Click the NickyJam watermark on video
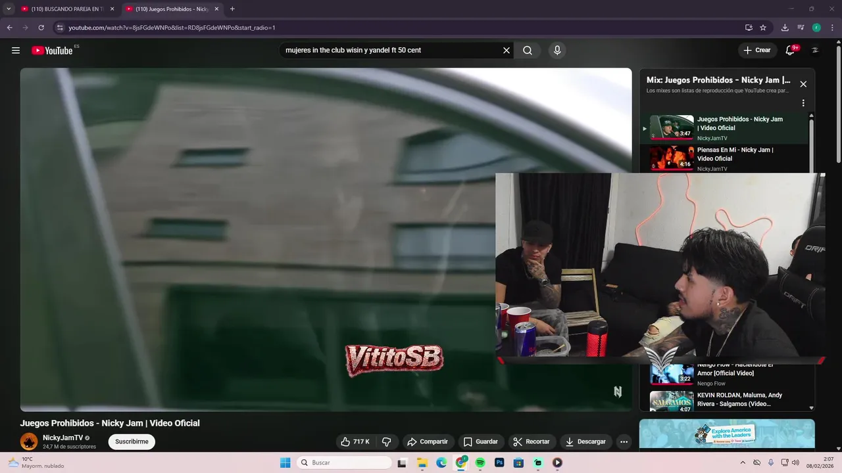 618,392
